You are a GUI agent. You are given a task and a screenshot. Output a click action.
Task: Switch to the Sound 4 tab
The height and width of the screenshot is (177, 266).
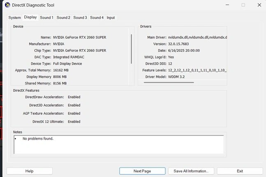[x=97, y=18]
